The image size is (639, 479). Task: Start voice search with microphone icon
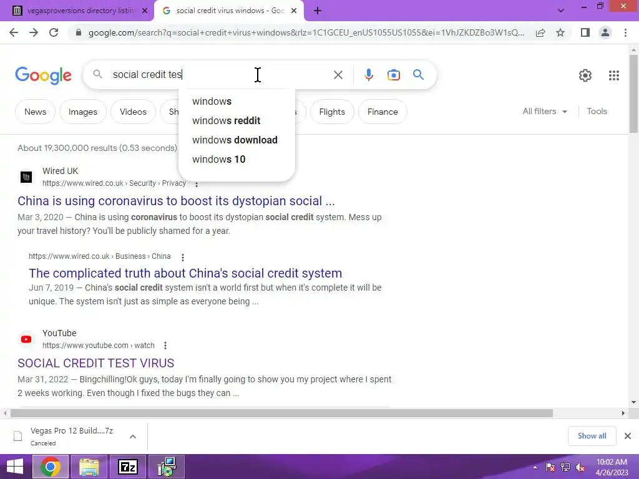369,75
